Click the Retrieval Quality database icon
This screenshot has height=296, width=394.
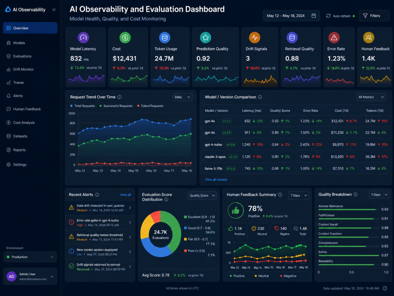(x=292, y=37)
